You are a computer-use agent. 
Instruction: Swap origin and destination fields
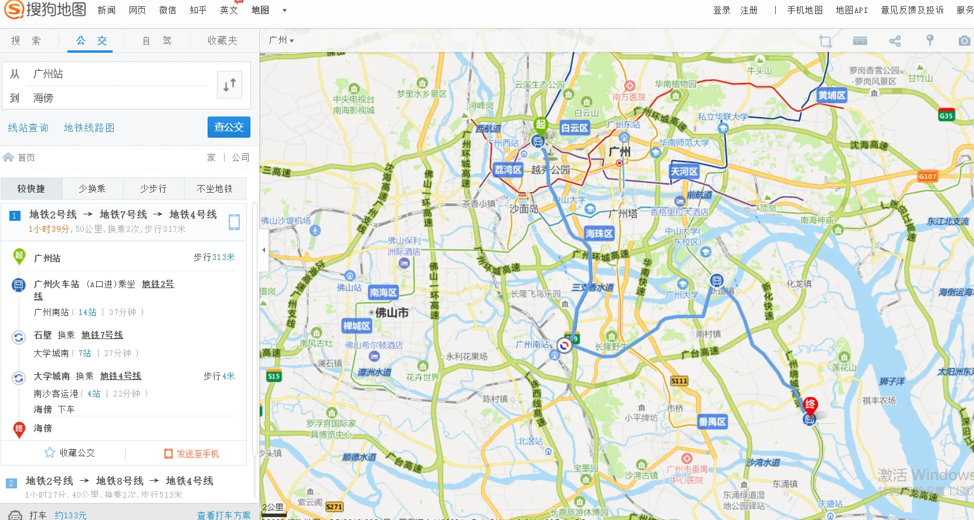(x=229, y=85)
